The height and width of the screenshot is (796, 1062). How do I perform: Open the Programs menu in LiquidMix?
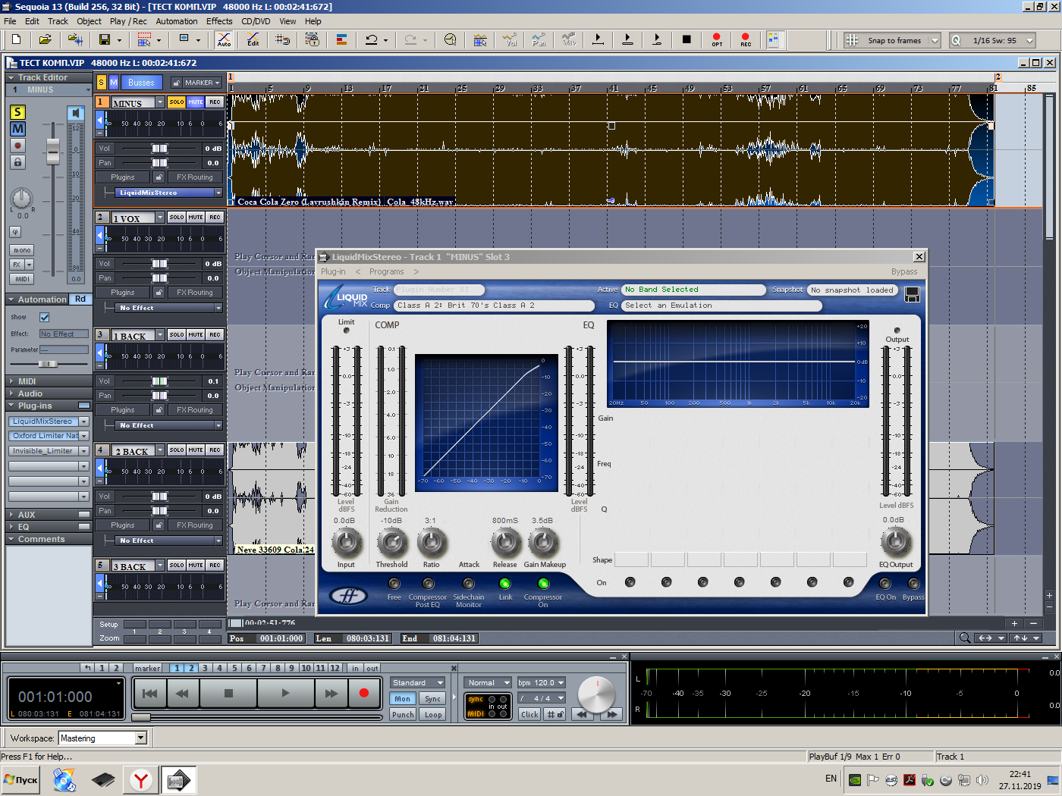[x=386, y=271]
